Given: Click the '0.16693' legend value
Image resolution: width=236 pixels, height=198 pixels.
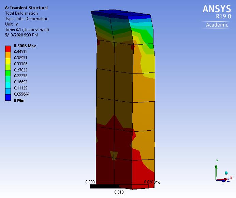Looking at the screenshot, I should click(20, 82).
